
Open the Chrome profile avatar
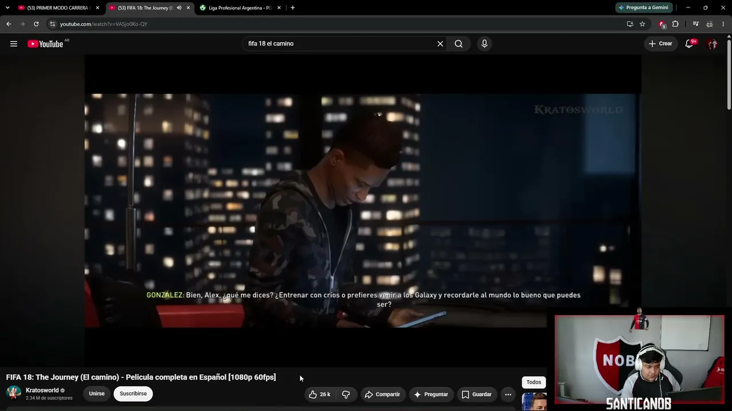(x=709, y=24)
